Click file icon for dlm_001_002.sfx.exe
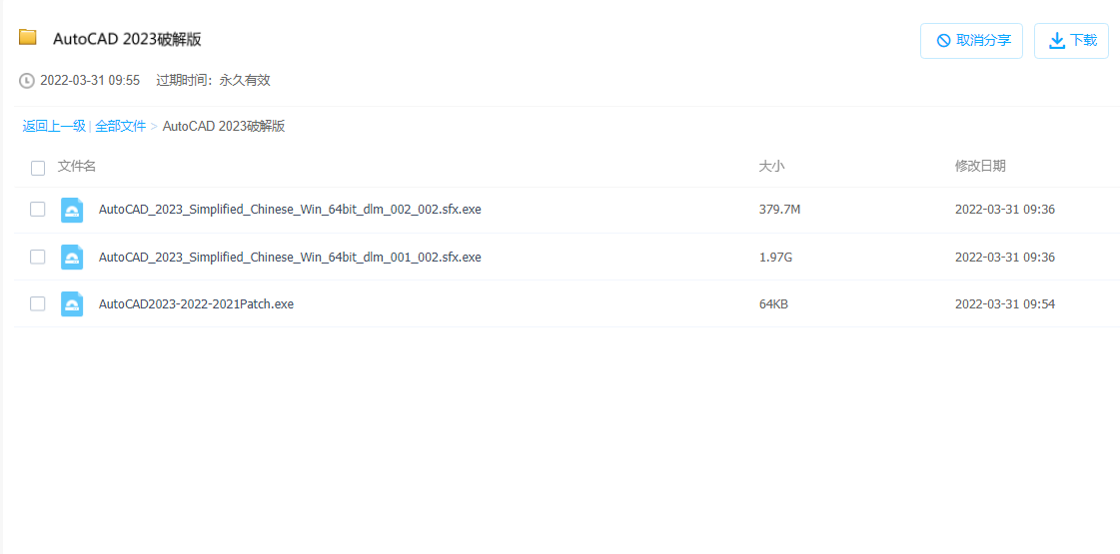 72,257
